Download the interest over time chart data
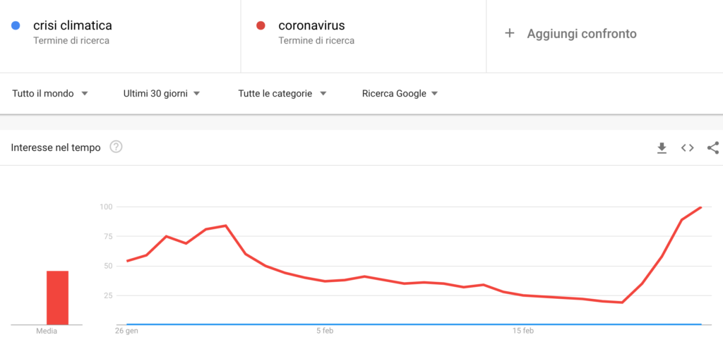Viewport: 723px width, 361px height. [x=662, y=148]
